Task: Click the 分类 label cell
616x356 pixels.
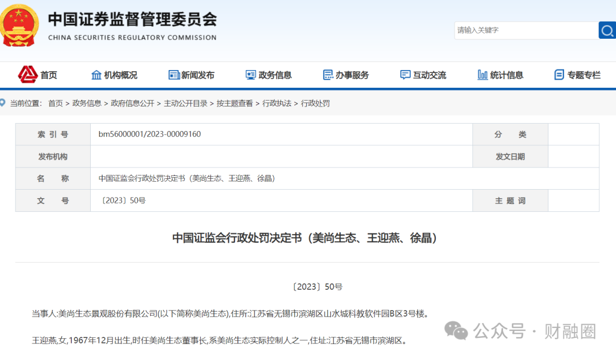Action: pyautogui.click(x=510, y=134)
